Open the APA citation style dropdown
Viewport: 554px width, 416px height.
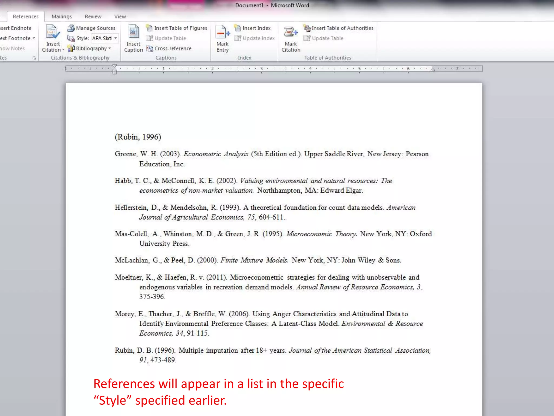click(116, 38)
